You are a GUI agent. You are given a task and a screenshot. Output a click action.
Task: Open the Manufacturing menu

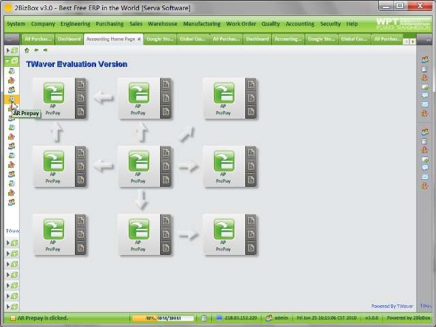click(x=202, y=24)
